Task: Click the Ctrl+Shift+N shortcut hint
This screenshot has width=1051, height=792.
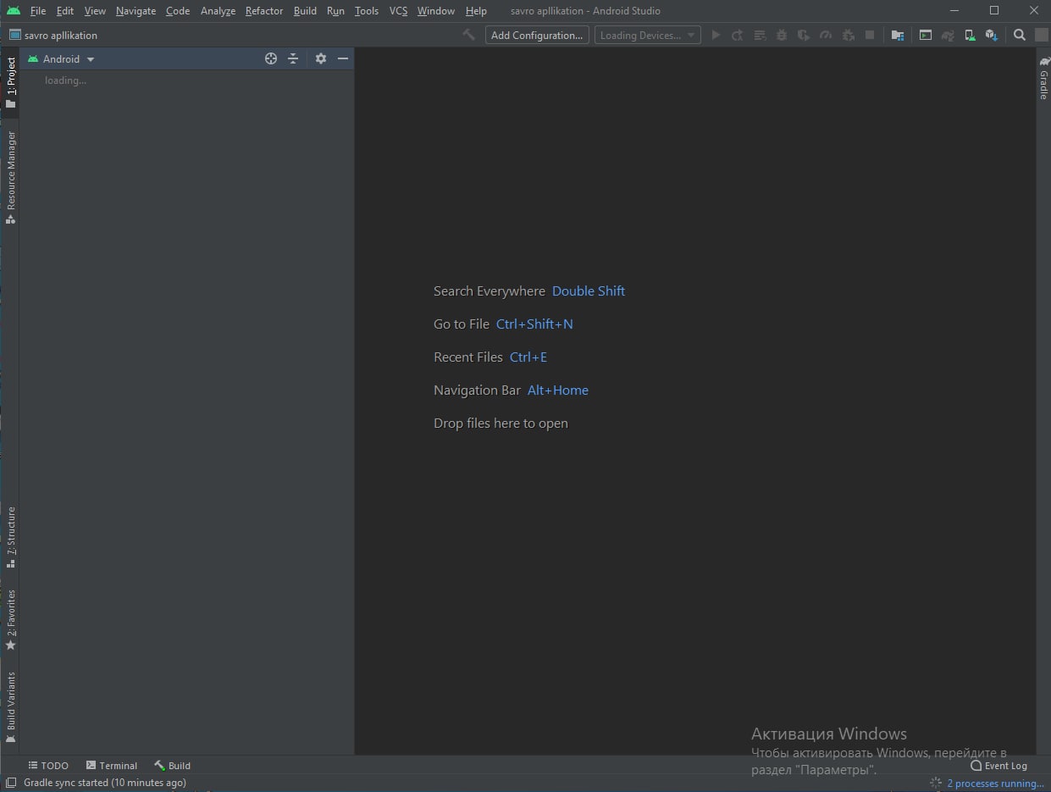Action: pos(534,324)
